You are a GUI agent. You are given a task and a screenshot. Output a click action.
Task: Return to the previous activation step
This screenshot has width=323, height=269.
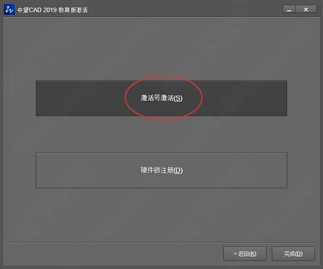[x=245, y=254]
